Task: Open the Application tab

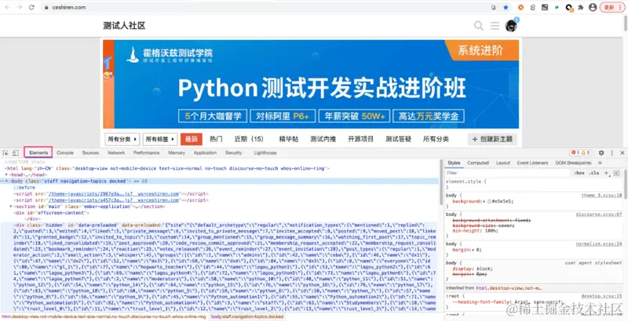Action: coord(205,153)
